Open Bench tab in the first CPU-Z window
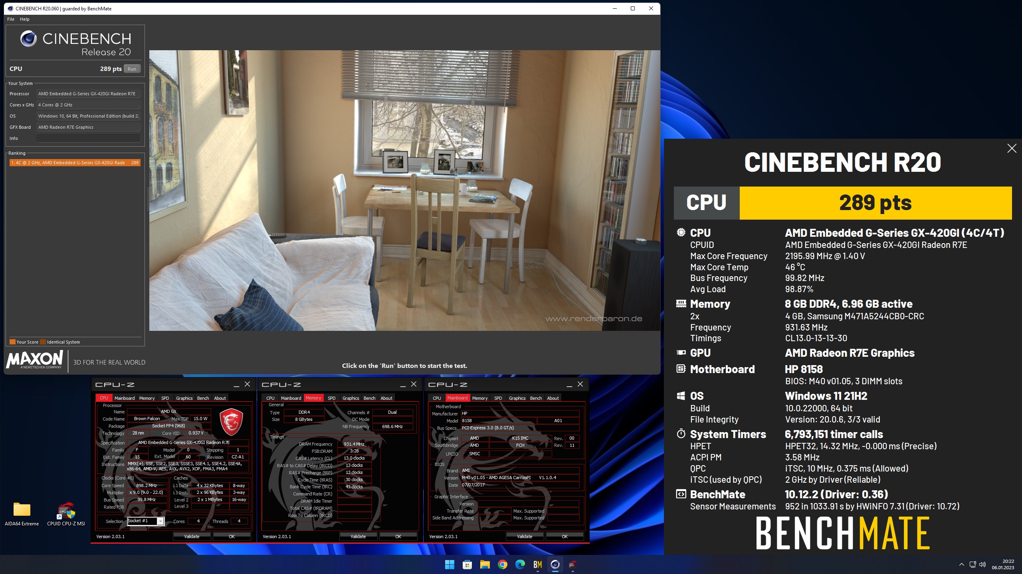 [203, 398]
